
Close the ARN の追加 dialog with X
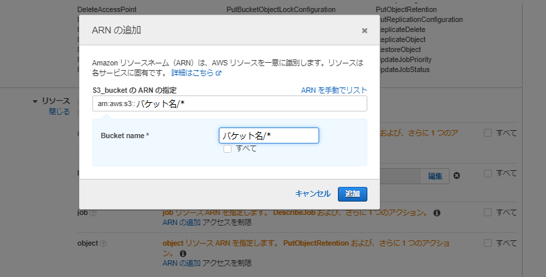365,31
